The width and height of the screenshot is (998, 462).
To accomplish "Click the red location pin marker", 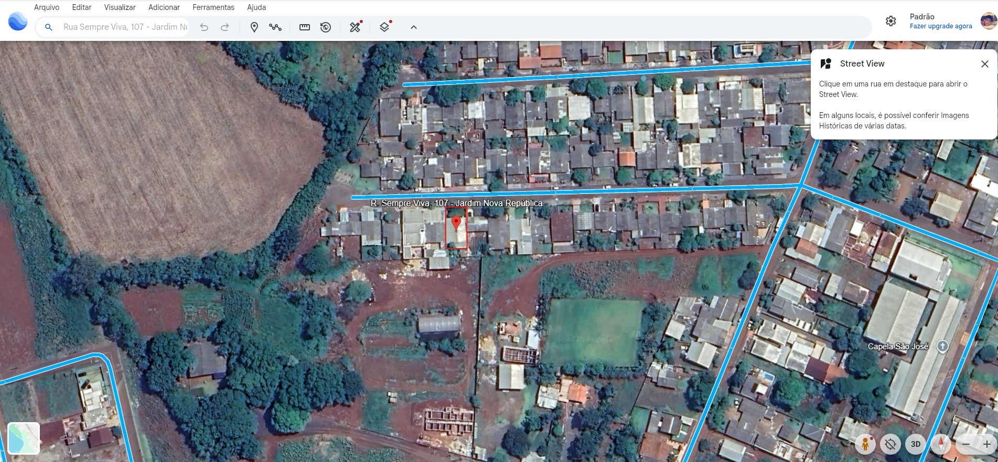I will [x=456, y=223].
